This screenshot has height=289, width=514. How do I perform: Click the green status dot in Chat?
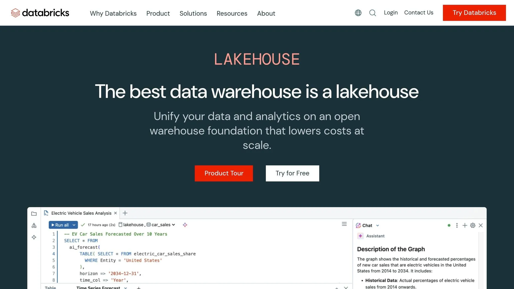click(x=449, y=225)
